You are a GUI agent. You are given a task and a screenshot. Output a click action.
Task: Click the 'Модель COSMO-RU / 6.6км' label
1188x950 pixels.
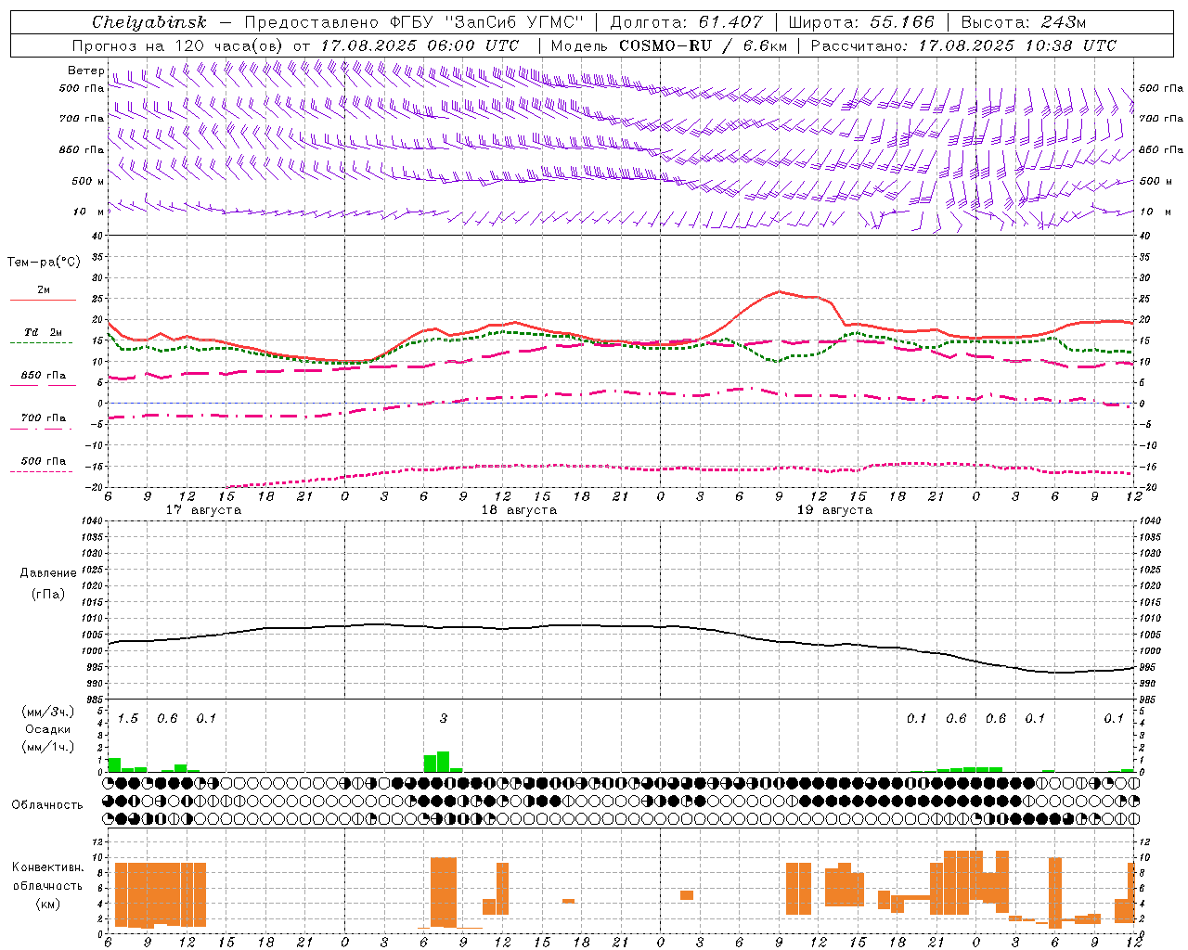point(669,45)
